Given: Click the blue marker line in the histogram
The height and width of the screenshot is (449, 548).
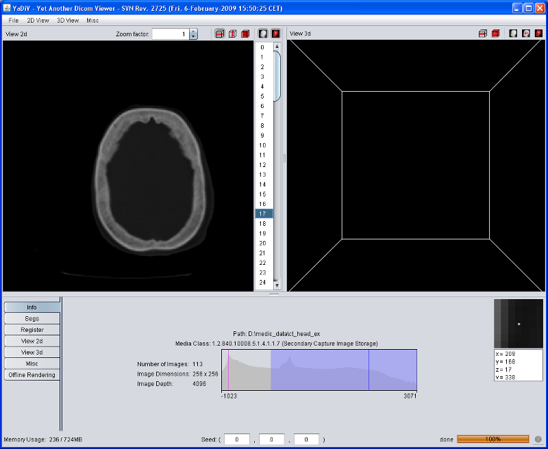Looking at the screenshot, I should coord(369,370).
